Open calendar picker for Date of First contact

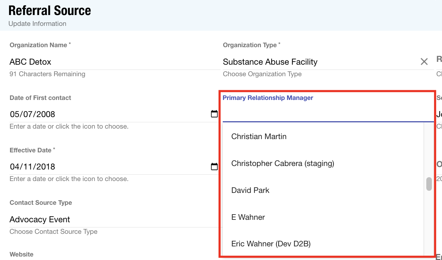pos(214,114)
